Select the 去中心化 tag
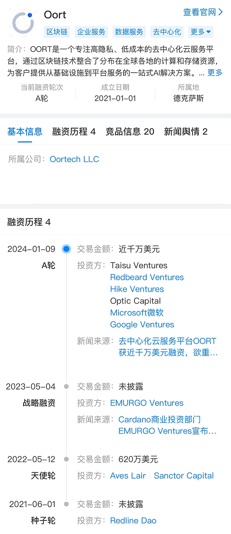The width and height of the screenshot is (231, 534). pos(167,32)
